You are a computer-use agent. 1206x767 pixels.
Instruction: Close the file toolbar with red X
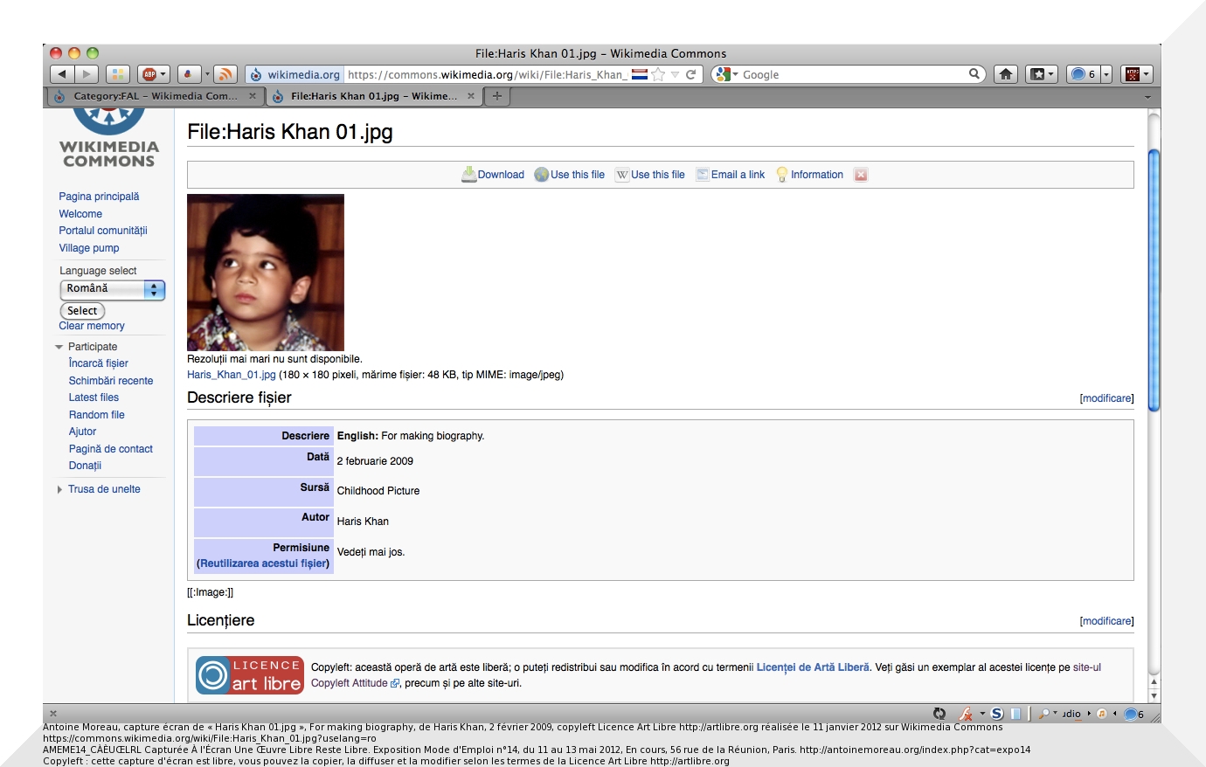coord(861,175)
